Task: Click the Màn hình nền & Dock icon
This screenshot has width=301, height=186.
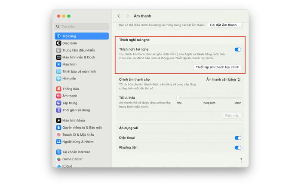Action: [x=59, y=57]
